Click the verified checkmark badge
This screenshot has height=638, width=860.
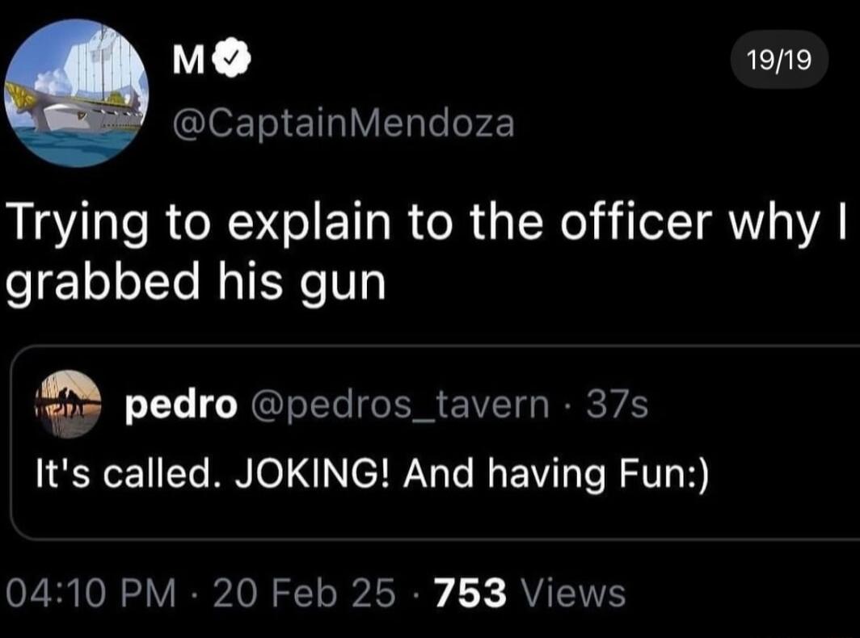[235, 62]
